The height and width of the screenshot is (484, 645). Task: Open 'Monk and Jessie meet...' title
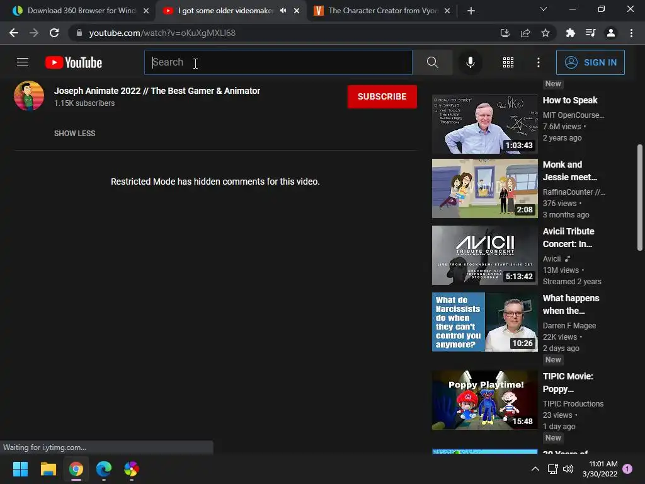click(569, 171)
